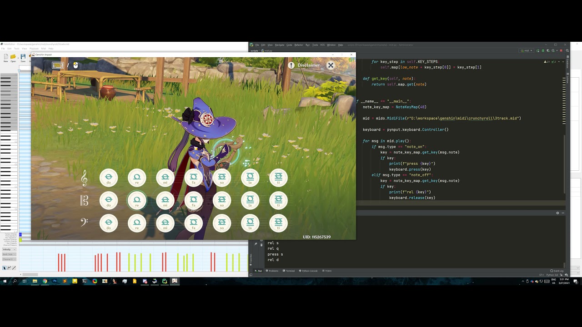Play the top-row 'mi' note key
This screenshot has height=327, width=582.
(x=165, y=178)
